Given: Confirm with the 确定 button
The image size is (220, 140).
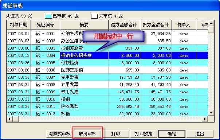Looking at the screenshot, I should 172,133.
